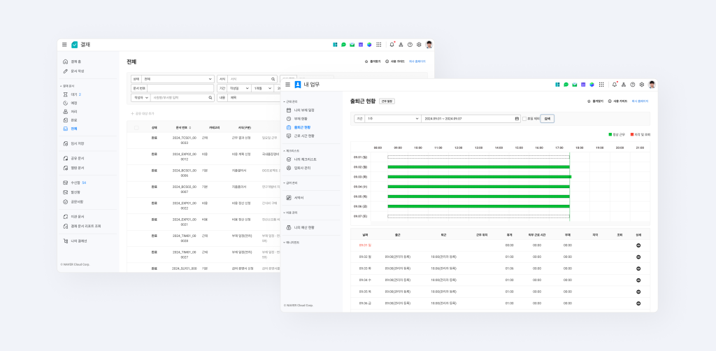Click notification bell in 내 업무 header
Screen dimensions: 716x351
click(x=615, y=85)
